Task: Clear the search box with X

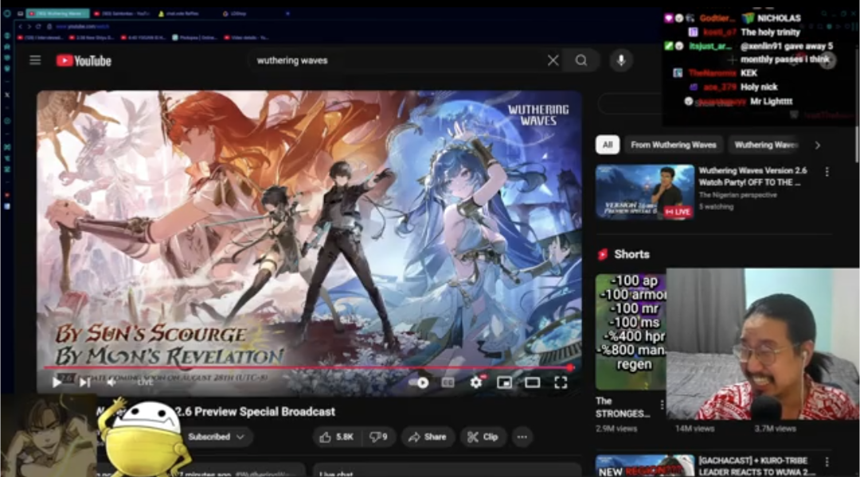Action: pyautogui.click(x=553, y=60)
